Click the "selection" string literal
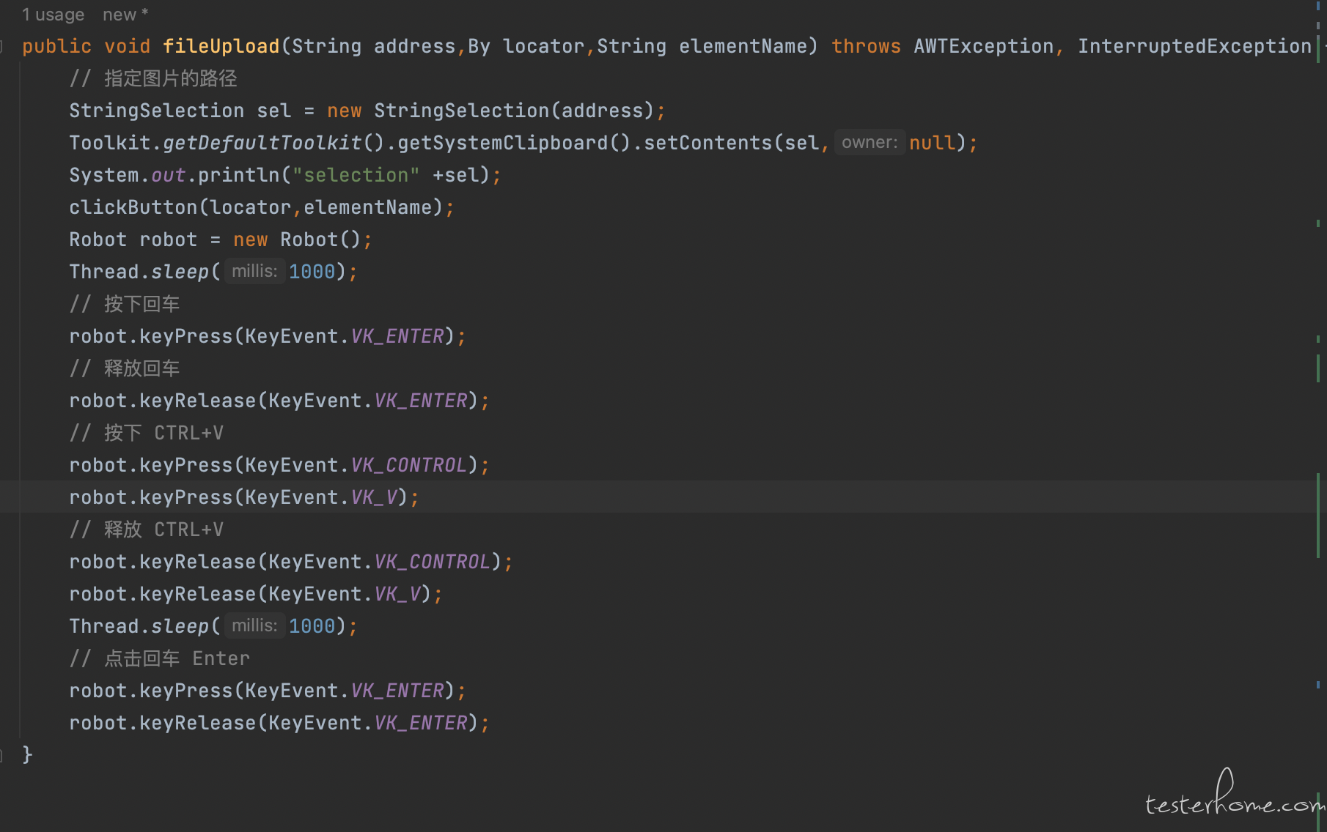 pyautogui.click(x=356, y=175)
